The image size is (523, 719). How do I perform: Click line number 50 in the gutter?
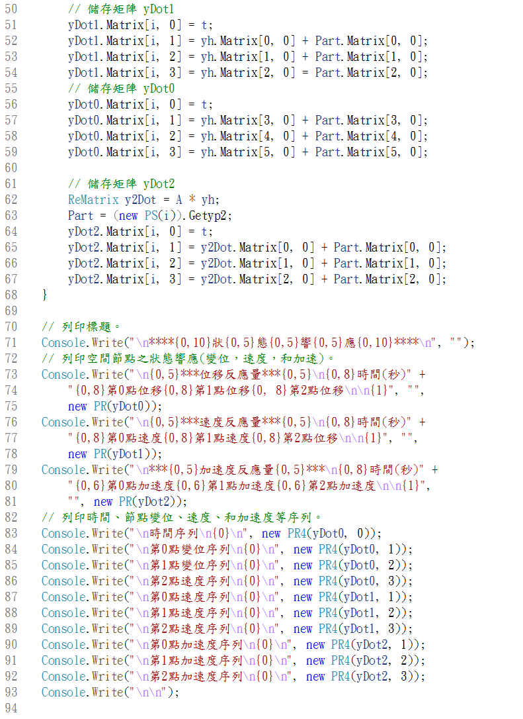click(11, 9)
